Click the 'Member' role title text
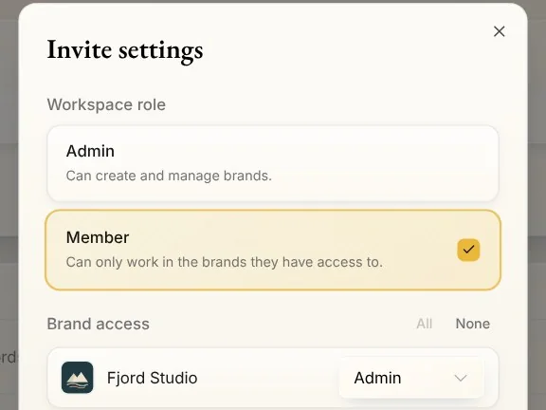The image size is (546, 410). pos(98,237)
